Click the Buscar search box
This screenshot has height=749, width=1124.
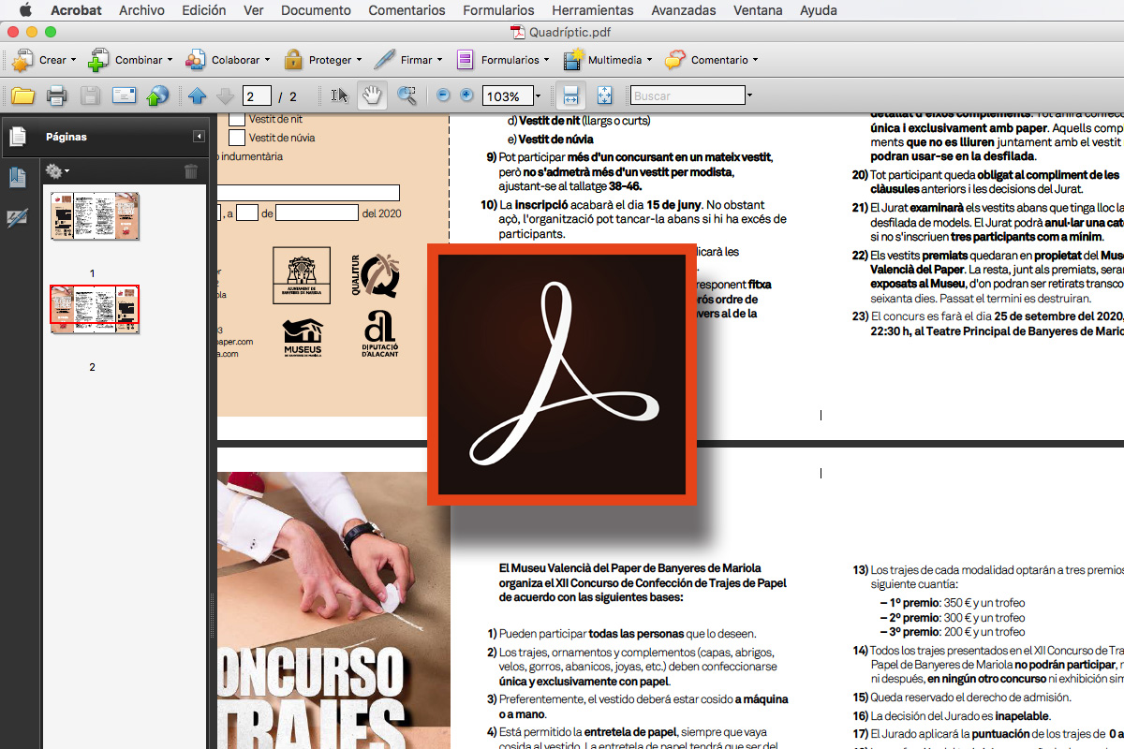[687, 95]
